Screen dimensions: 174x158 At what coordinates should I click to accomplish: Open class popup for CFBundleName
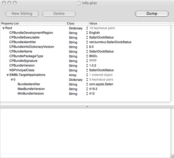(x=87, y=51)
